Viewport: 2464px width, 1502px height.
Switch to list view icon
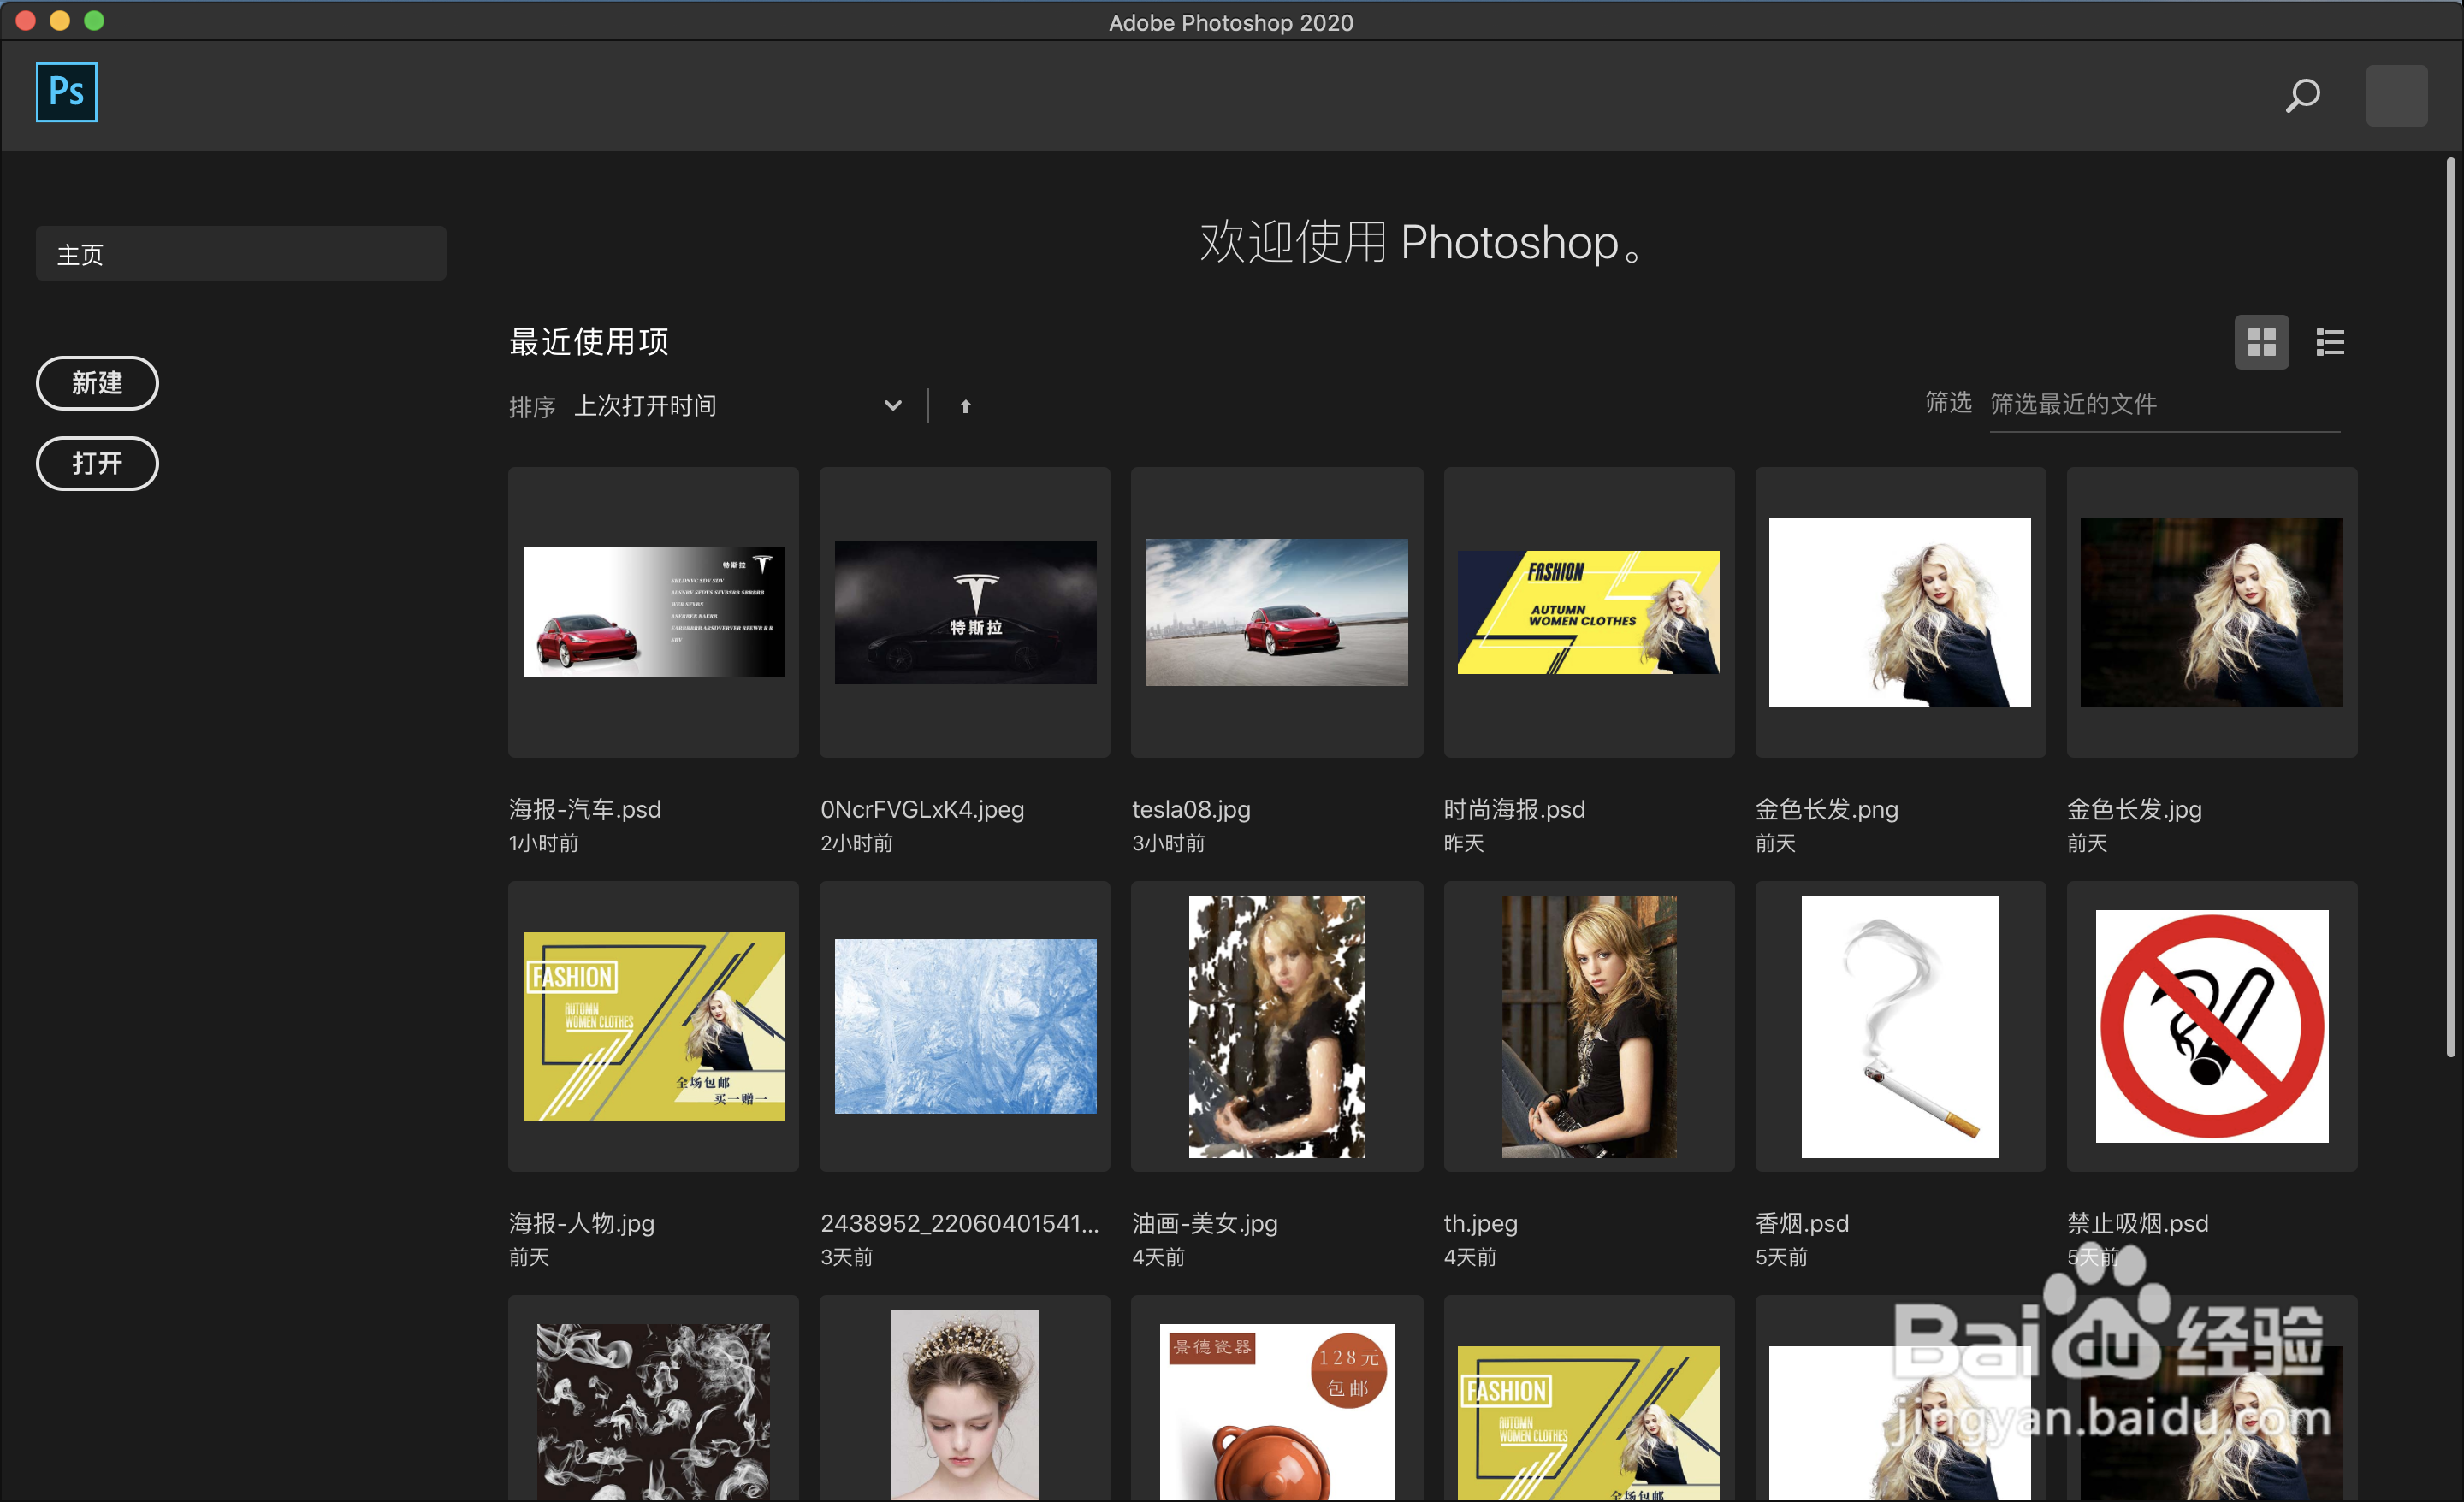pos(2330,343)
